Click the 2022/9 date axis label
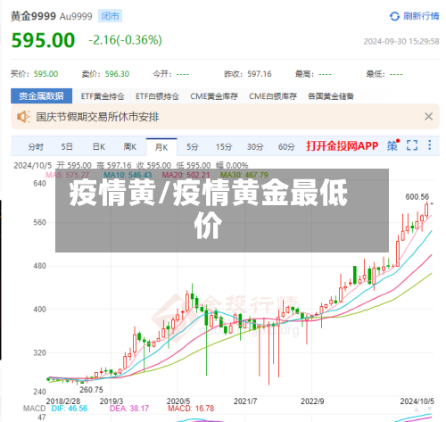 312,401
